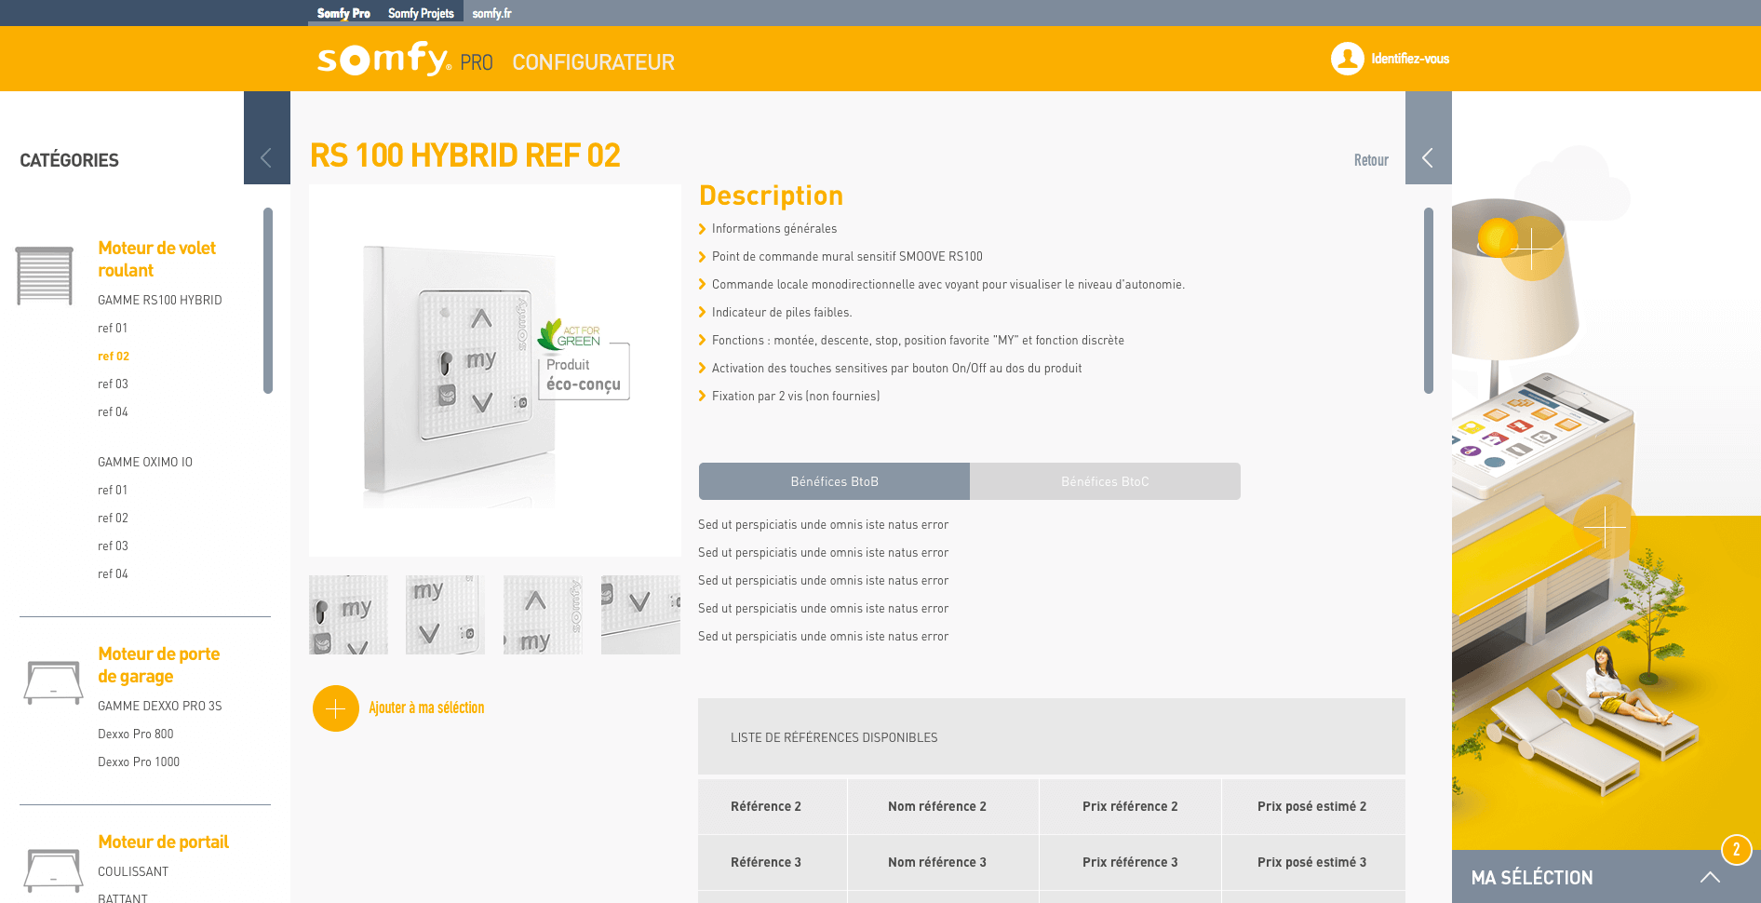This screenshot has height=903, width=1761.
Task: Open Moteur de portail category
Action: (163, 842)
